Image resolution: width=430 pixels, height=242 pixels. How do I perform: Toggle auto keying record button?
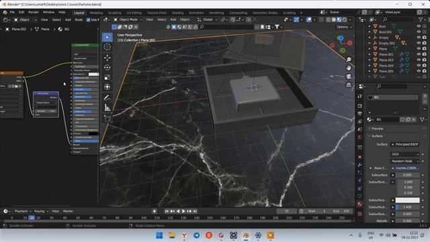pos(155,211)
